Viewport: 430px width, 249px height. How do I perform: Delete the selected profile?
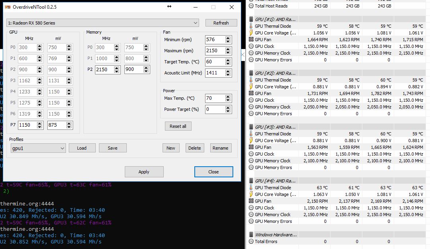tap(194, 148)
